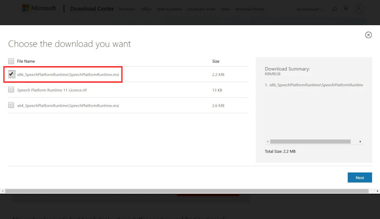Check x64_SpeechPlatformRuntime msi checkbox

[x=11, y=105]
